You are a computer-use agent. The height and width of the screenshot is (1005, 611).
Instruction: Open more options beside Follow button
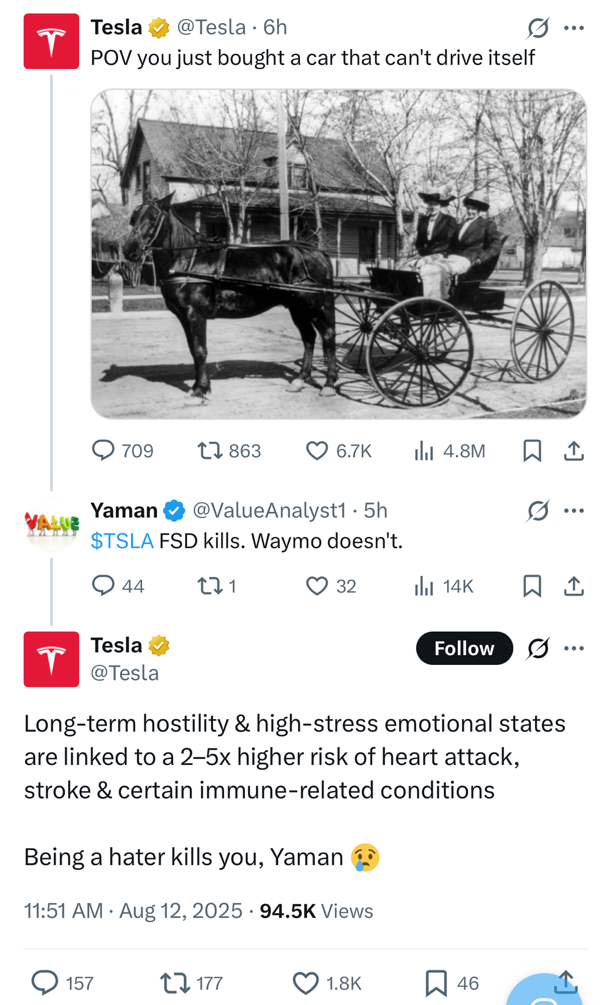574,648
